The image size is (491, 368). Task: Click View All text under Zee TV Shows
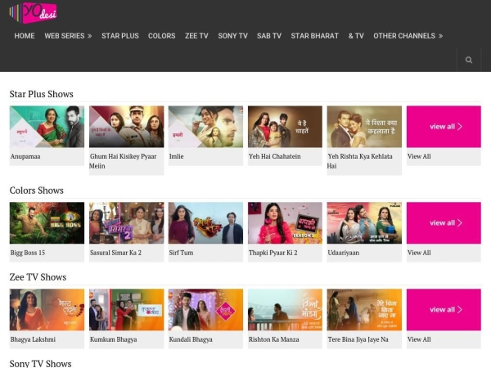(x=419, y=339)
